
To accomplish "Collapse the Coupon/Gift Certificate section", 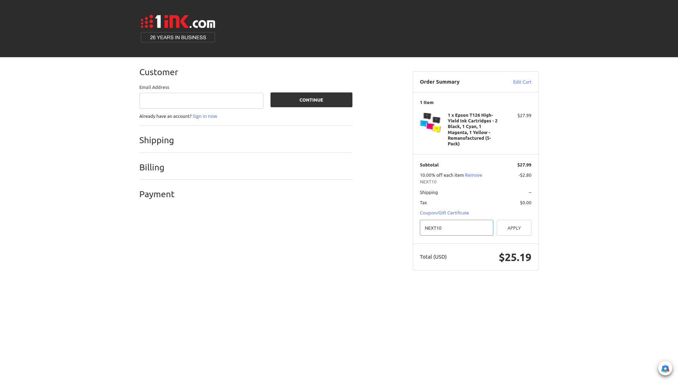I will [444, 213].
